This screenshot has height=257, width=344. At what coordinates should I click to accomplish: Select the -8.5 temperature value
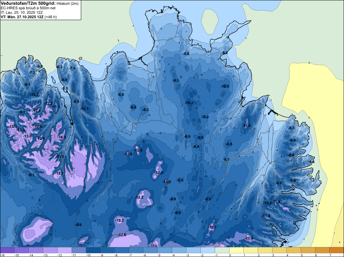click(76, 101)
